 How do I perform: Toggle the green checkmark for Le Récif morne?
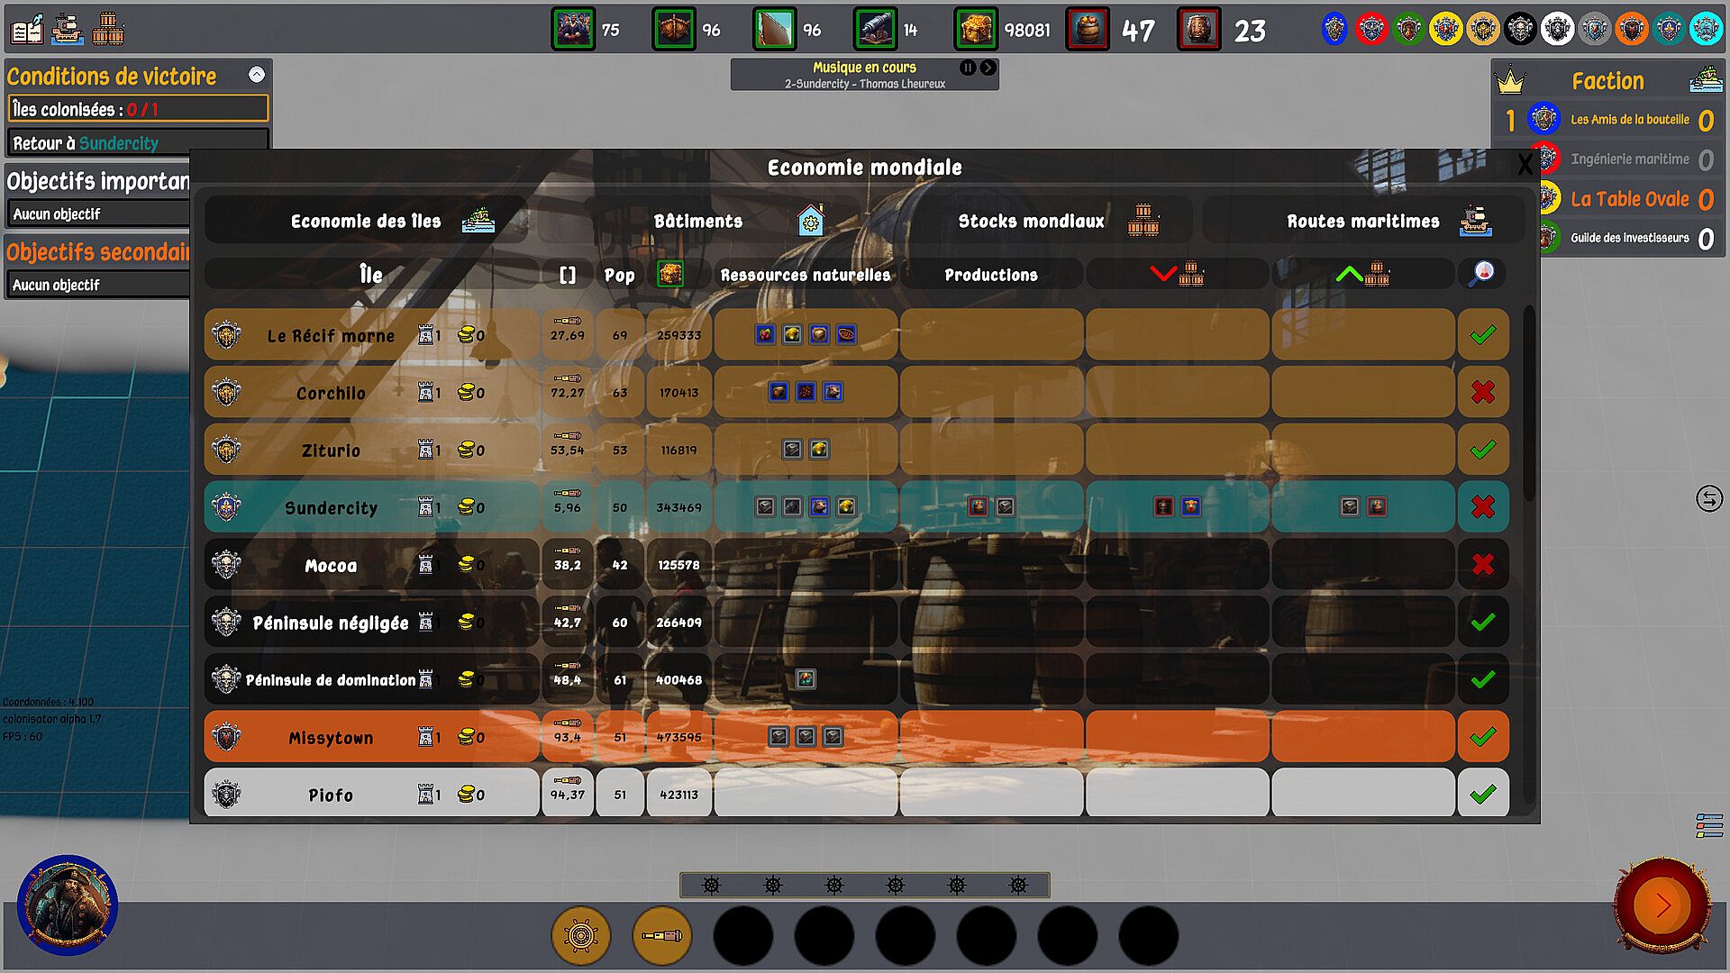coord(1482,335)
